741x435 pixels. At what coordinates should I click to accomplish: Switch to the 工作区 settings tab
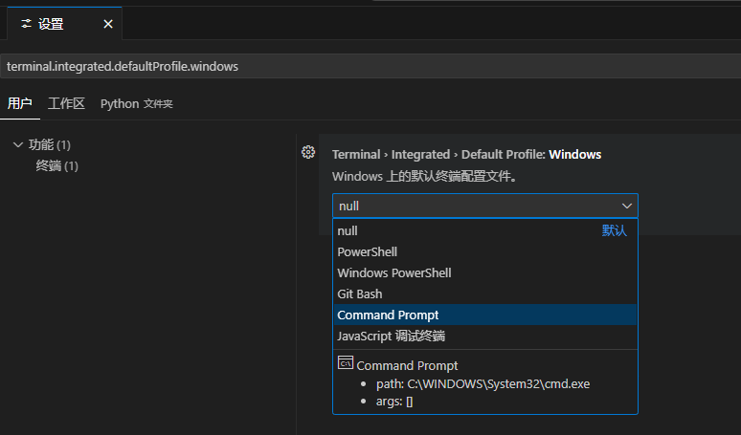pyautogui.click(x=67, y=103)
